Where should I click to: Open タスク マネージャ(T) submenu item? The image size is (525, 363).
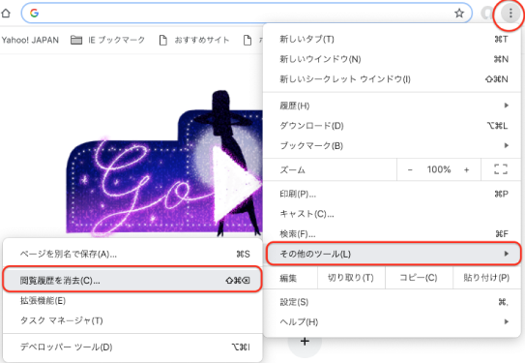pos(132,320)
